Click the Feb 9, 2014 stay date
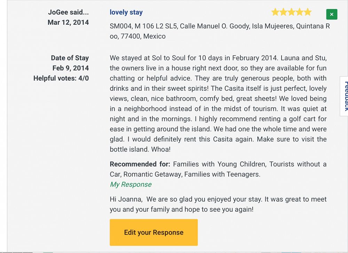 [x=71, y=68]
